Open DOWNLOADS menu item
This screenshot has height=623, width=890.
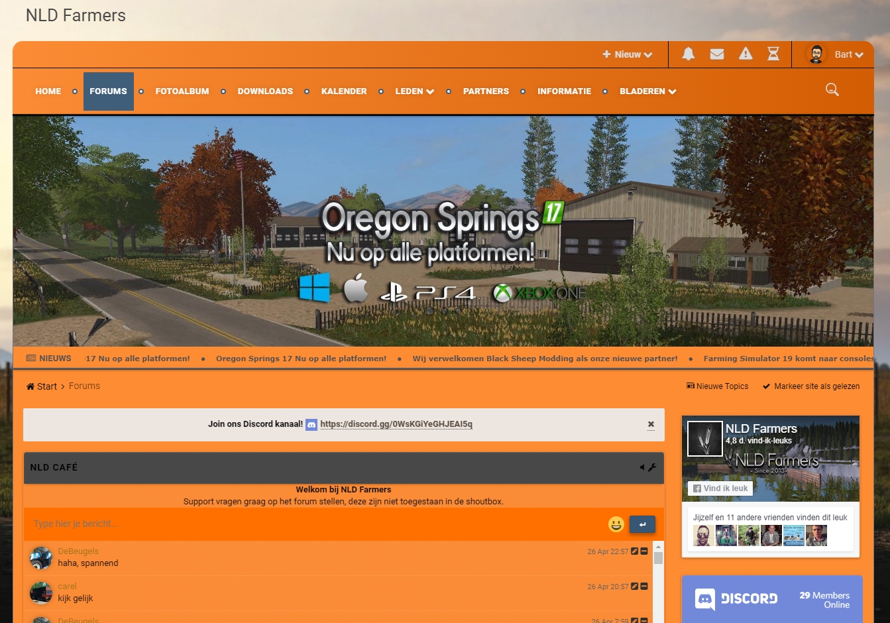click(x=265, y=91)
